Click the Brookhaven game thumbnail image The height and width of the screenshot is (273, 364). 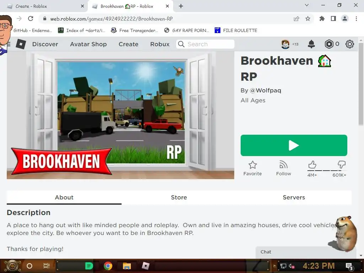(x=120, y=116)
